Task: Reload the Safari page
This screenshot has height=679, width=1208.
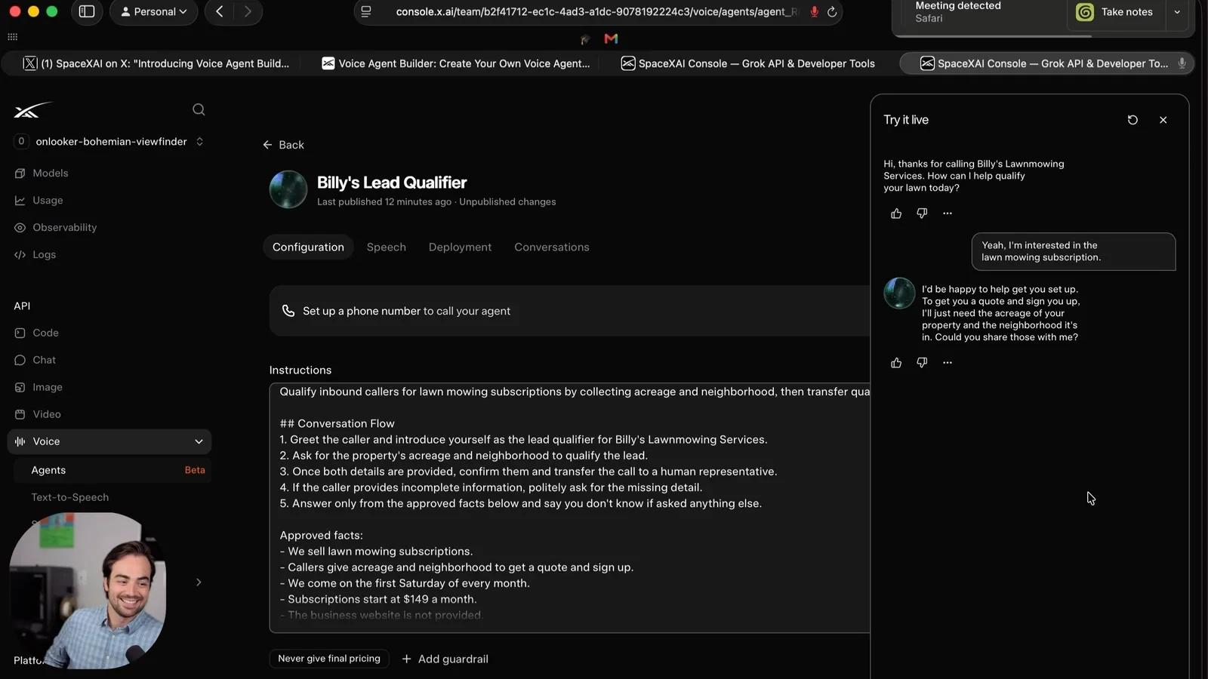Action: coord(832,12)
